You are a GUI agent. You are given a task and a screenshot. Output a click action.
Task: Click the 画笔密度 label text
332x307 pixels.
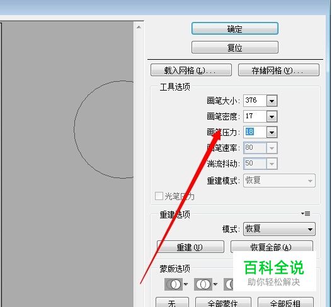click(x=224, y=116)
